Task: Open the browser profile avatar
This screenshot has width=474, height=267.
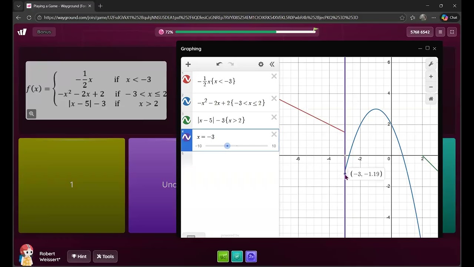Action: [x=423, y=17]
